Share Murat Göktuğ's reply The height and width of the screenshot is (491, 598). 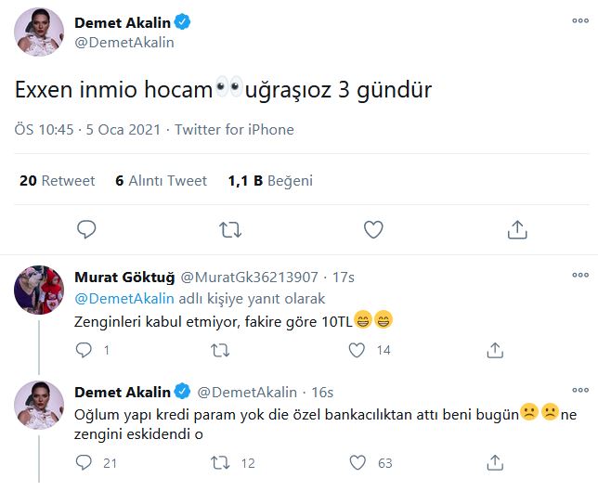click(x=495, y=350)
